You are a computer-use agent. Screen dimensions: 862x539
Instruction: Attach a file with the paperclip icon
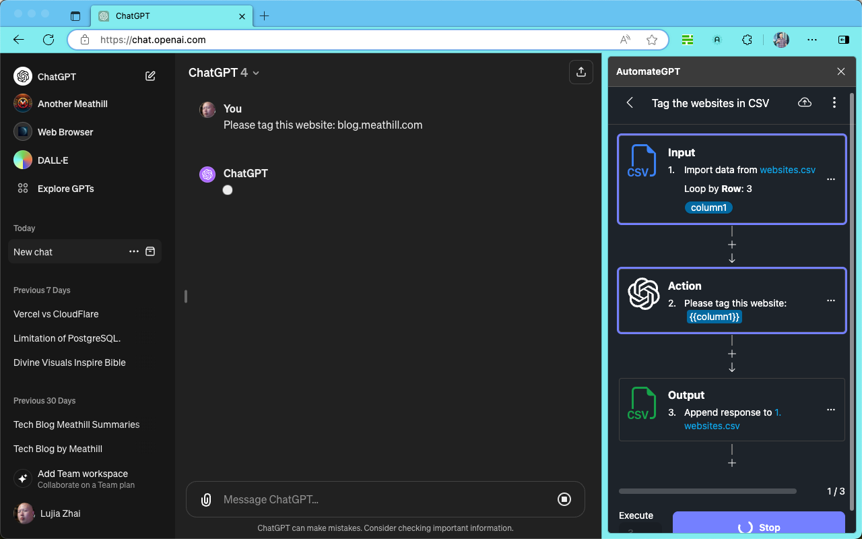point(206,499)
